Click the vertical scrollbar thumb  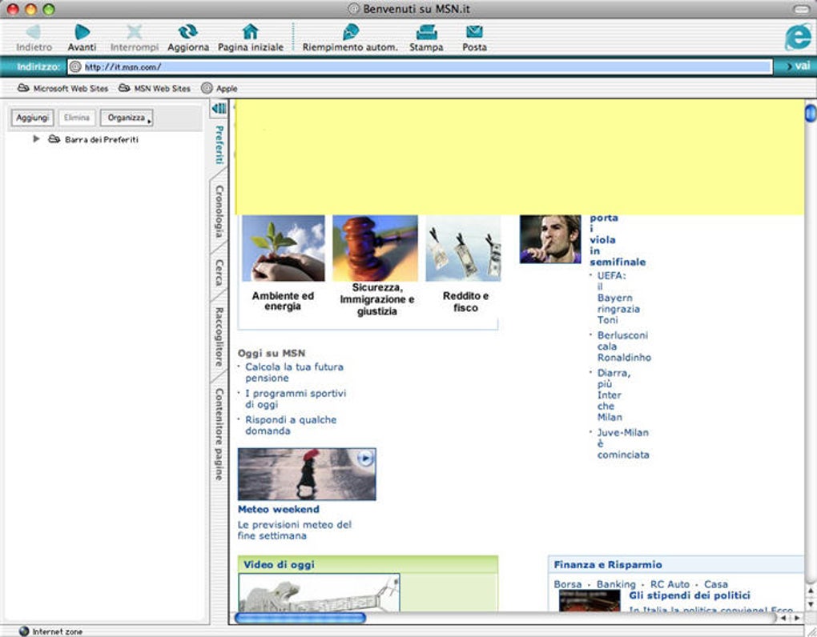811,113
